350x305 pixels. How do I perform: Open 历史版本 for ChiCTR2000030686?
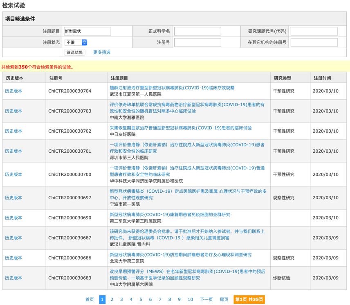tap(13, 258)
